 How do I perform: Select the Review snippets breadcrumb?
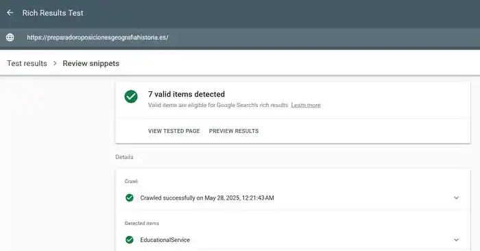[91, 63]
